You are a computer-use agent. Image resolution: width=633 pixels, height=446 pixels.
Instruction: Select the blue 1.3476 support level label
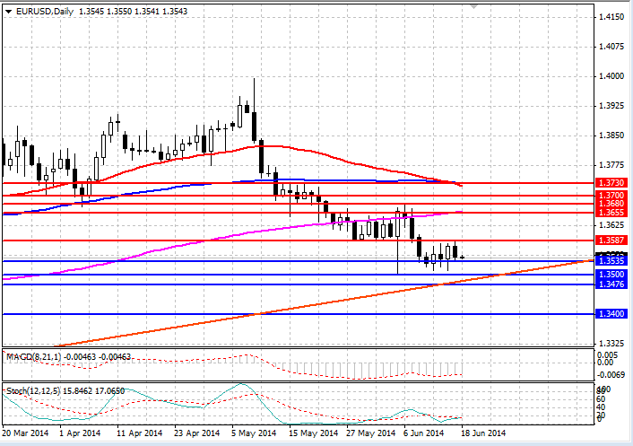pos(611,284)
